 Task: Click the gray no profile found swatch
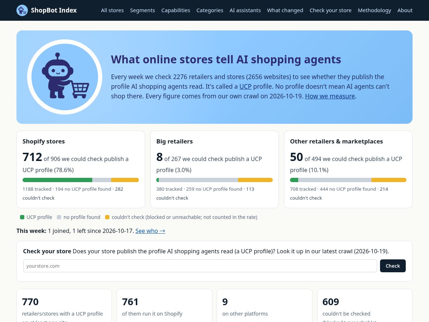59,217
